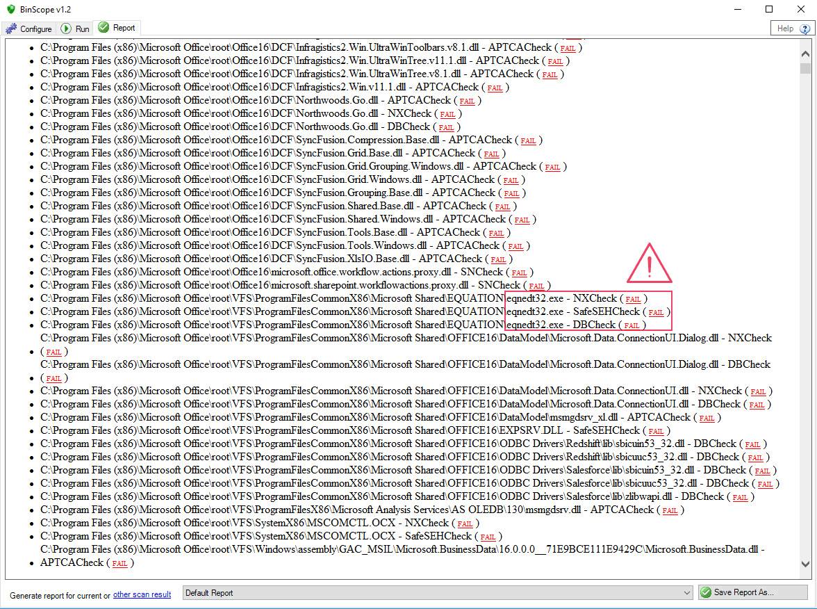Open the Configure tab

point(29,29)
